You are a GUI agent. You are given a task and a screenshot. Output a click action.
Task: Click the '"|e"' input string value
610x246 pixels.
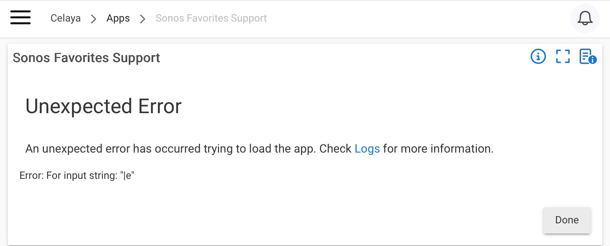click(127, 176)
